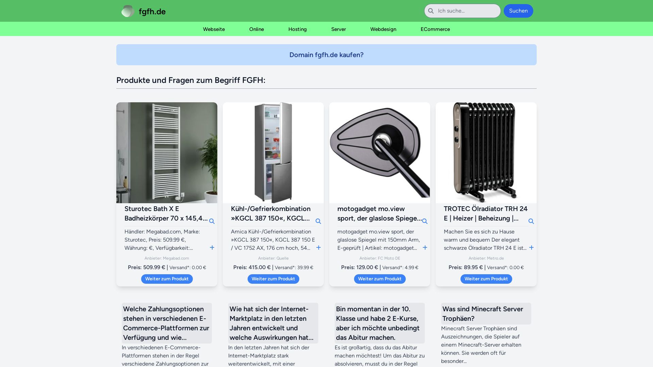
Task: Click heading 'Produkte und Fragen zum Begriff FGFH:'
Action: [191, 80]
